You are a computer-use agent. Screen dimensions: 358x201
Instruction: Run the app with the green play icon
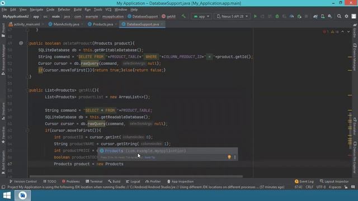click(x=255, y=16)
